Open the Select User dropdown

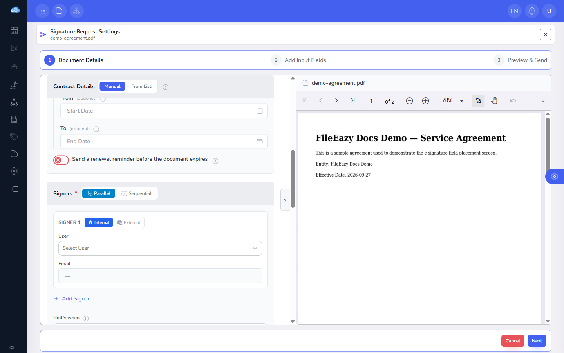(160, 248)
